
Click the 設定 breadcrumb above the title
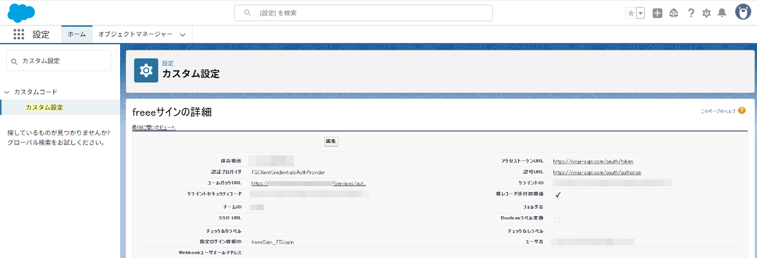(x=168, y=63)
